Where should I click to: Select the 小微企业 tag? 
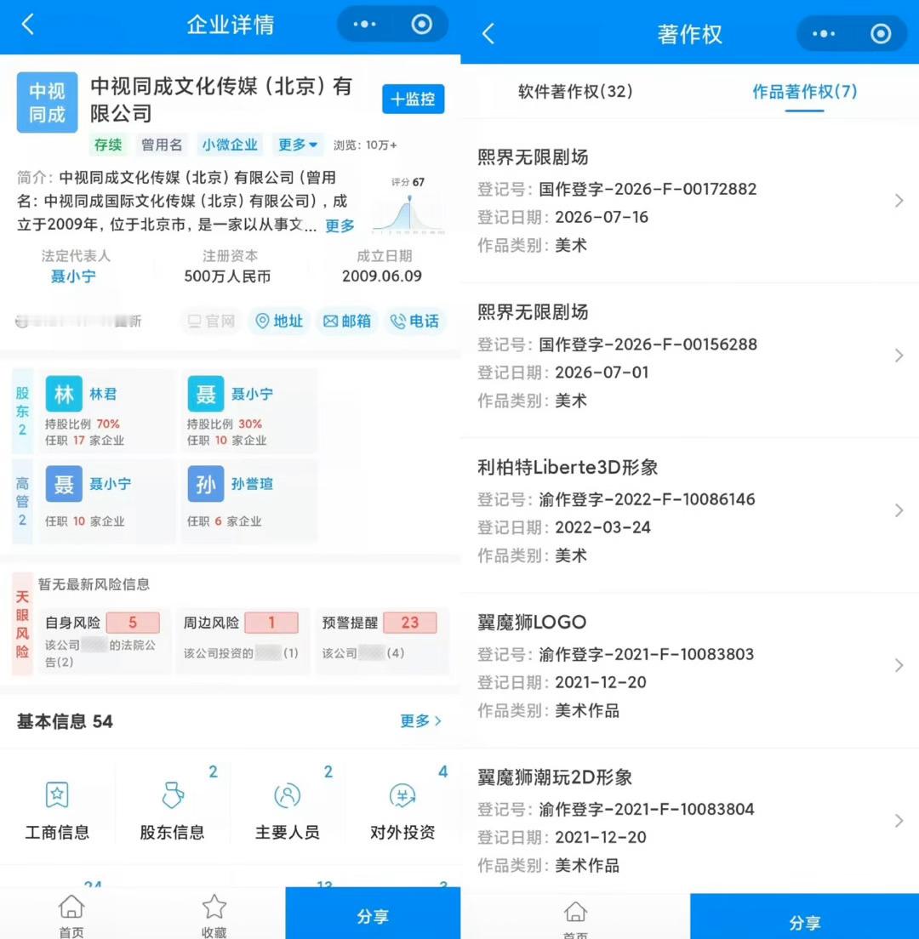[x=230, y=145]
